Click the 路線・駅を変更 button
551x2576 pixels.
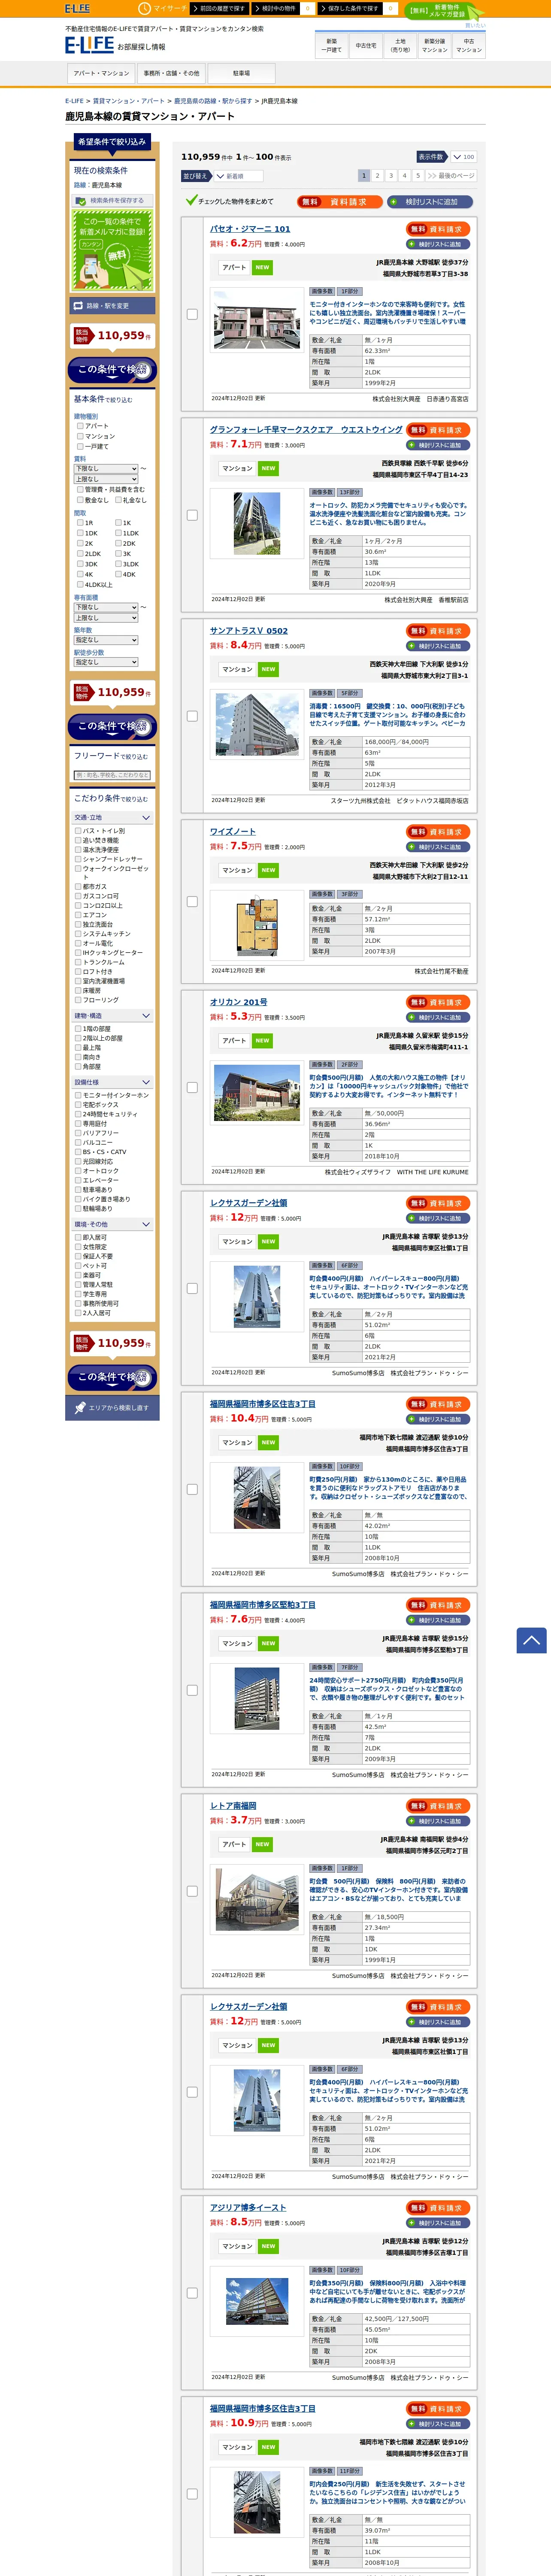(x=112, y=306)
